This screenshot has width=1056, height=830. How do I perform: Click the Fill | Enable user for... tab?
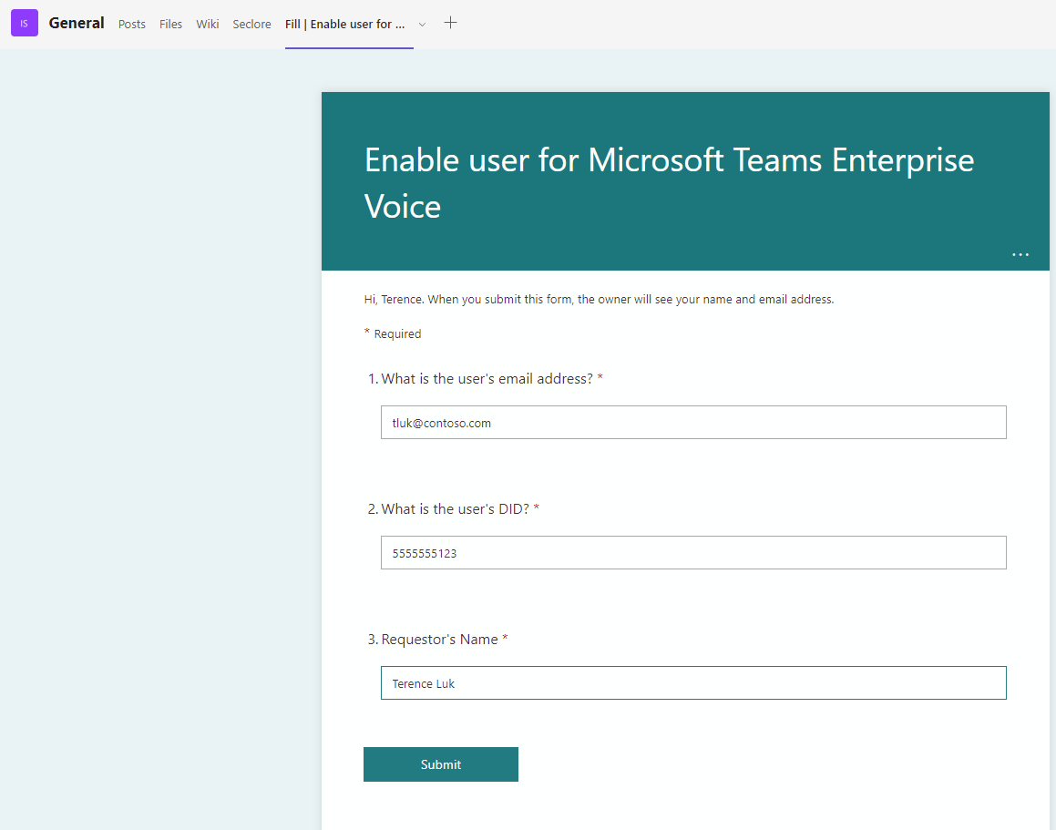(x=345, y=25)
